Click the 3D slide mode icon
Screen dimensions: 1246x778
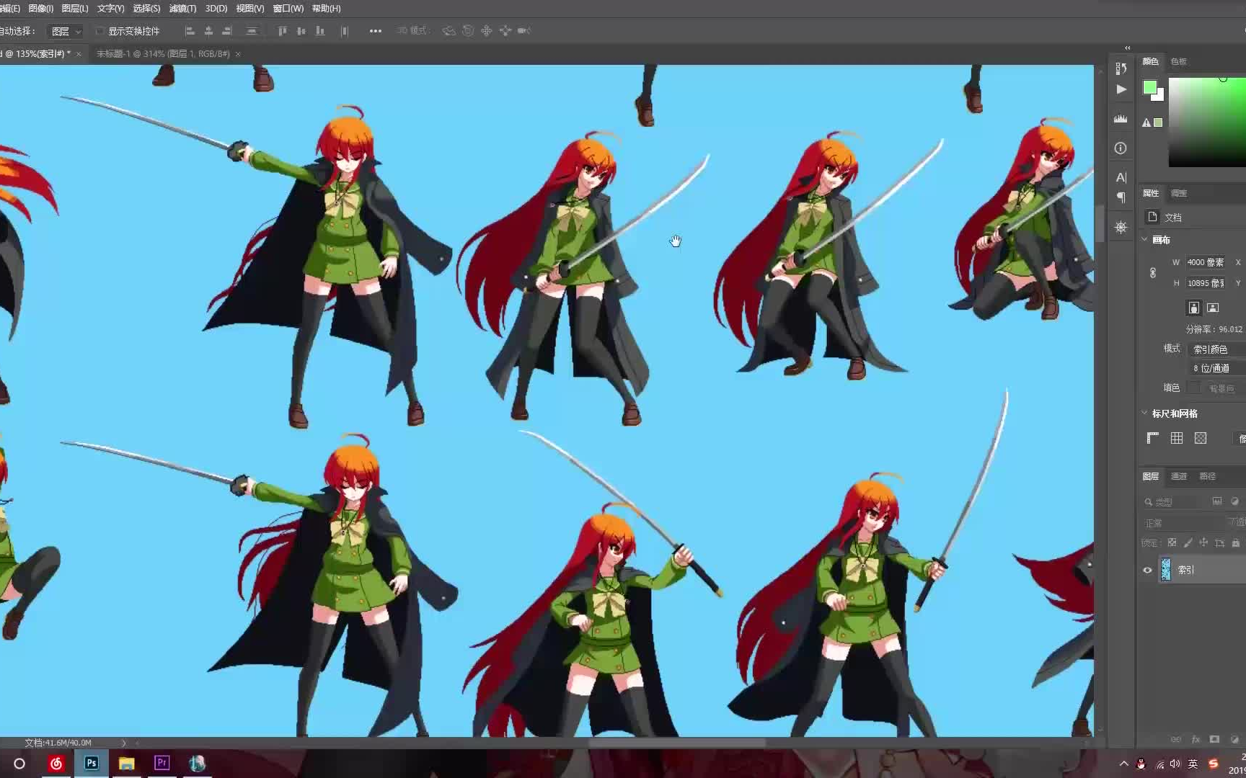click(x=505, y=31)
